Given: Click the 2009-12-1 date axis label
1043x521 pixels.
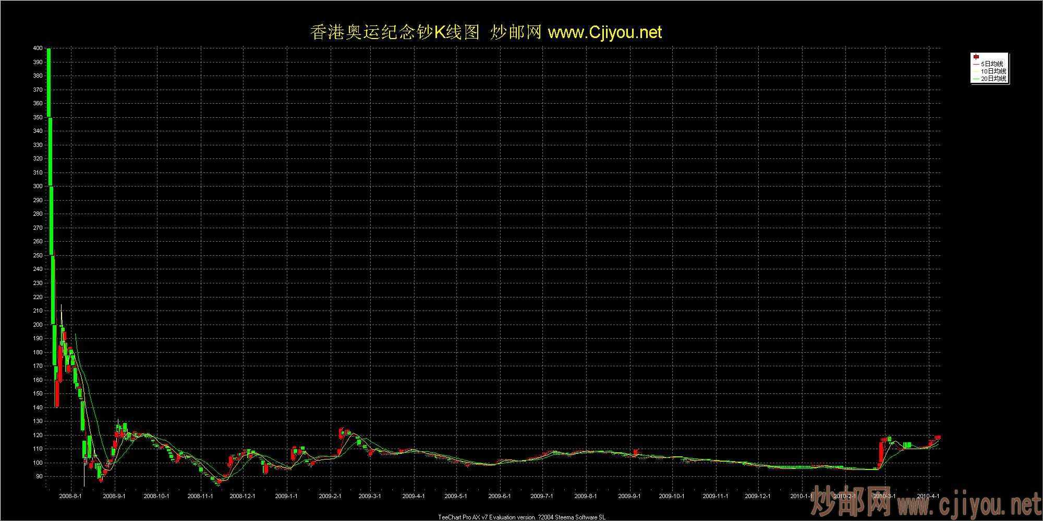Looking at the screenshot, I should pyautogui.click(x=758, y=497).
